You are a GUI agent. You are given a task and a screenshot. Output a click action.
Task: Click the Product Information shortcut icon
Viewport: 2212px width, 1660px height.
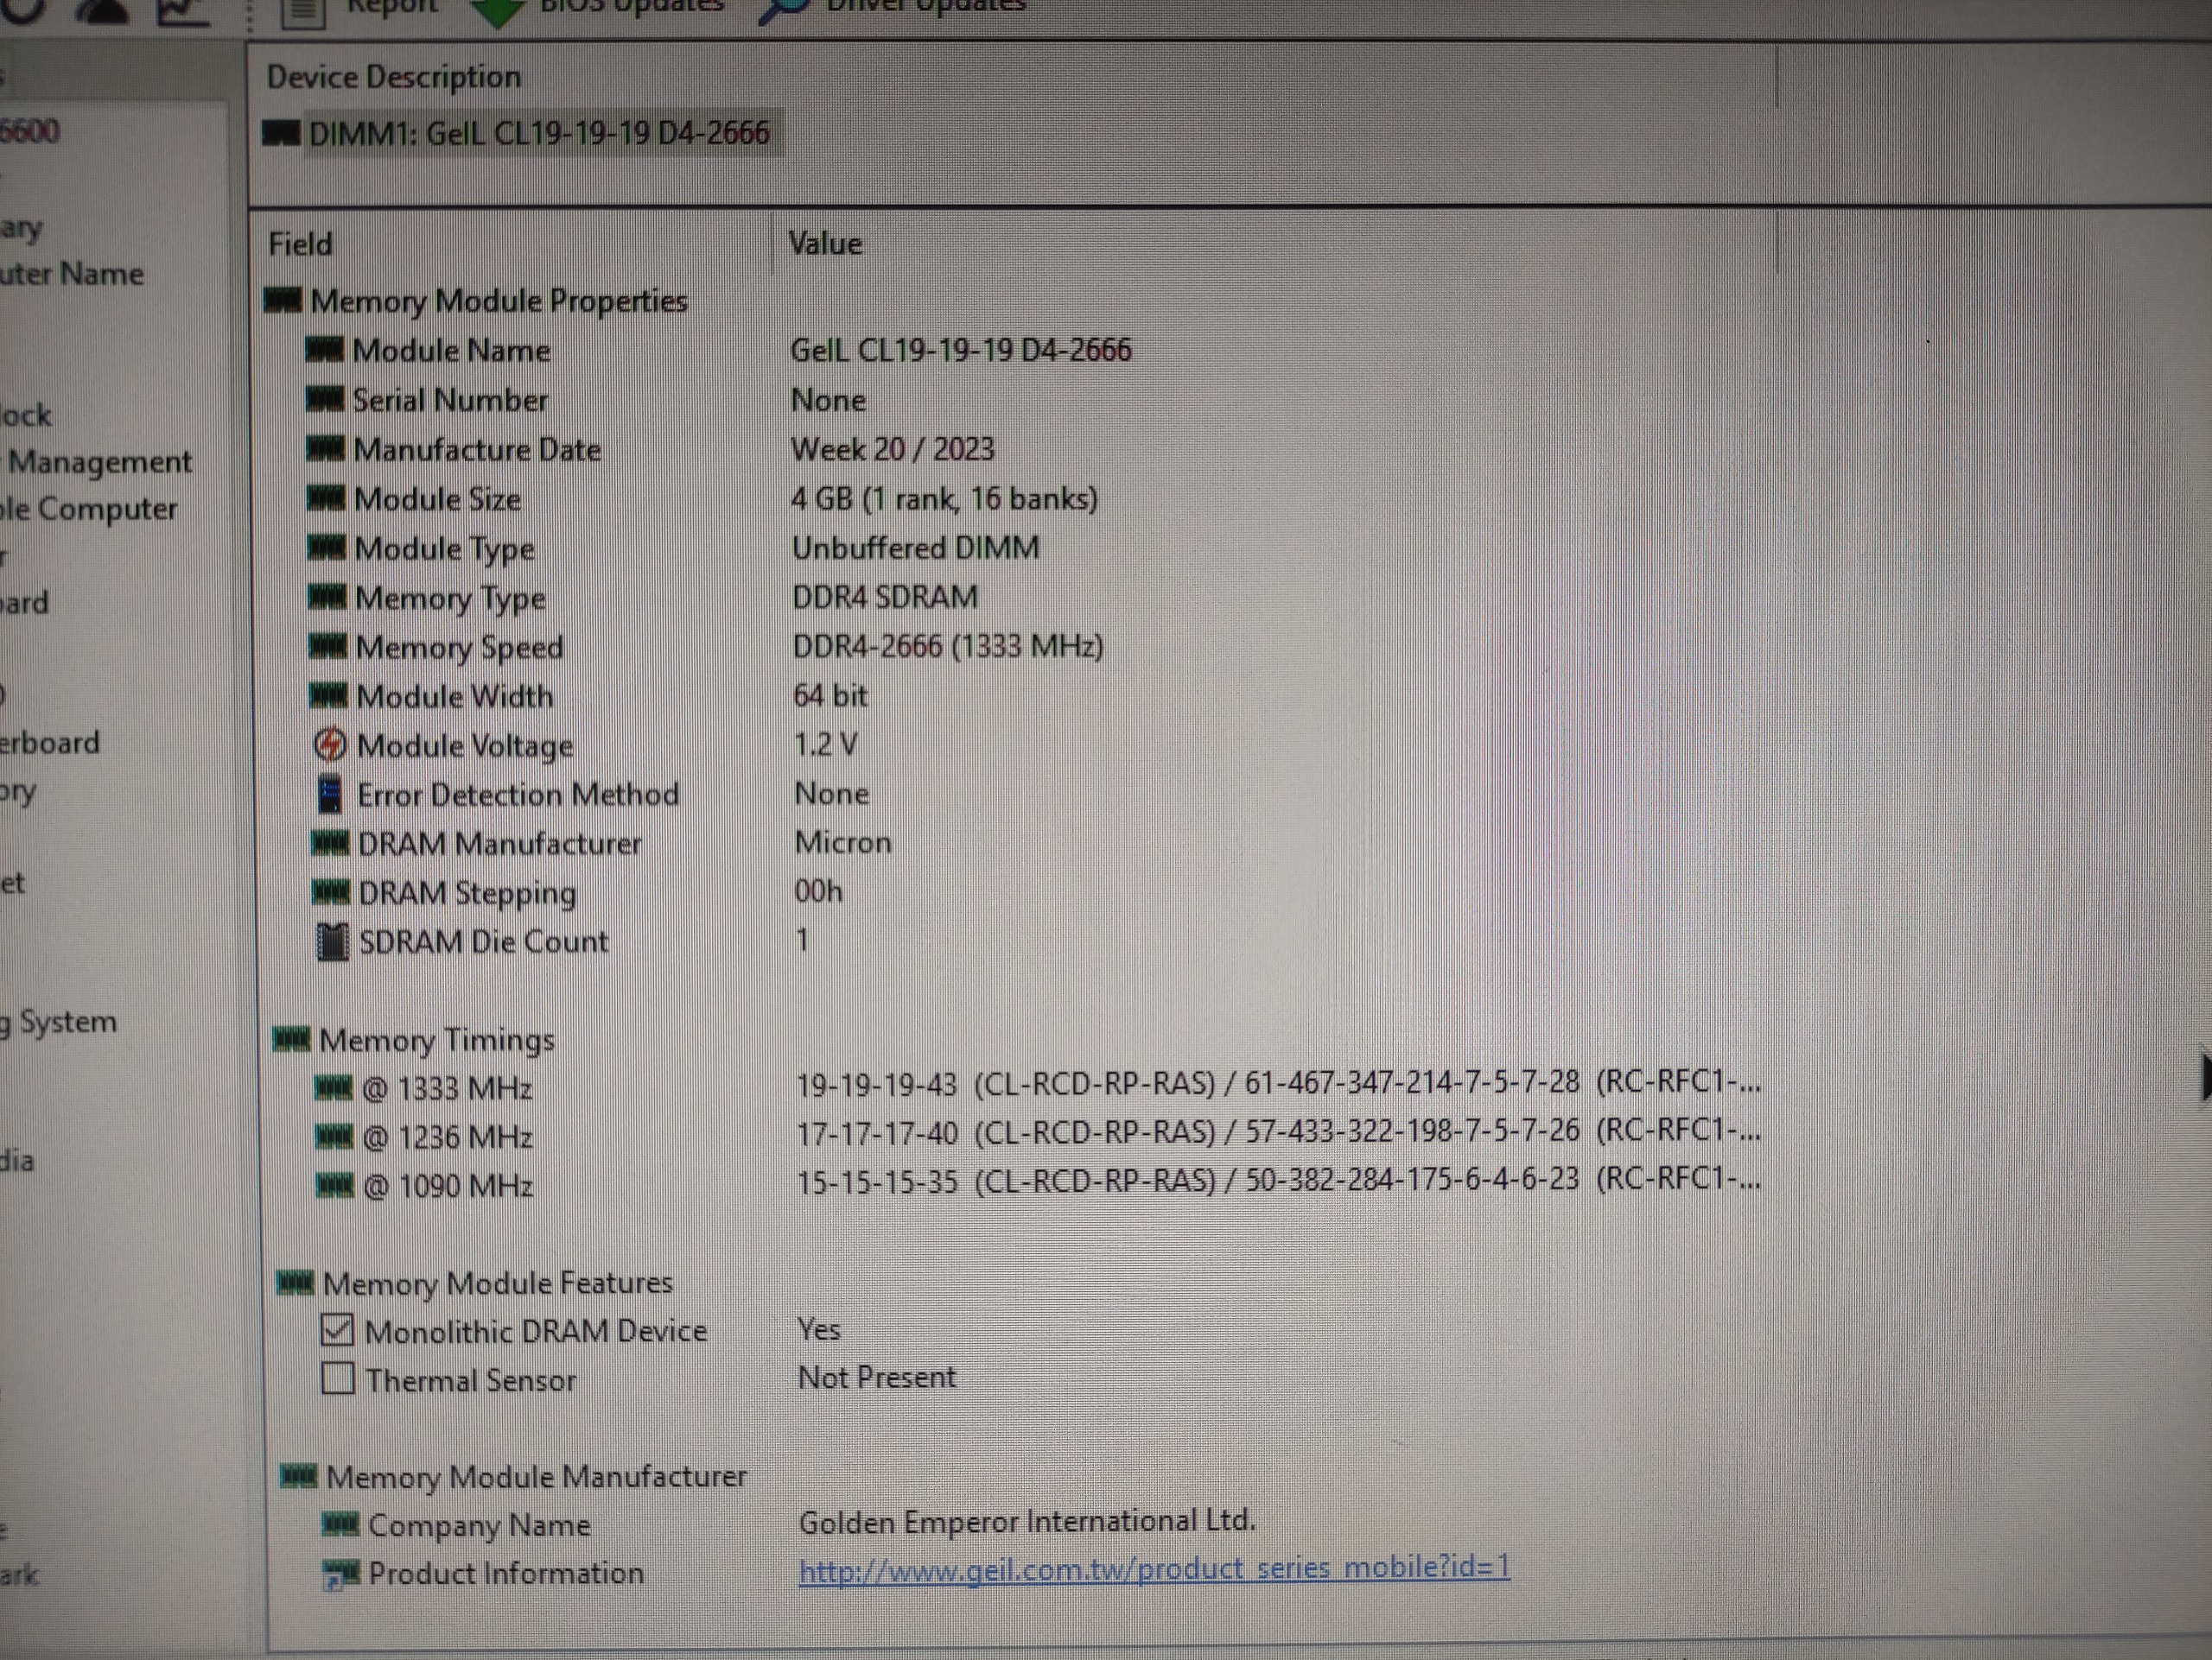(340, 1574)
